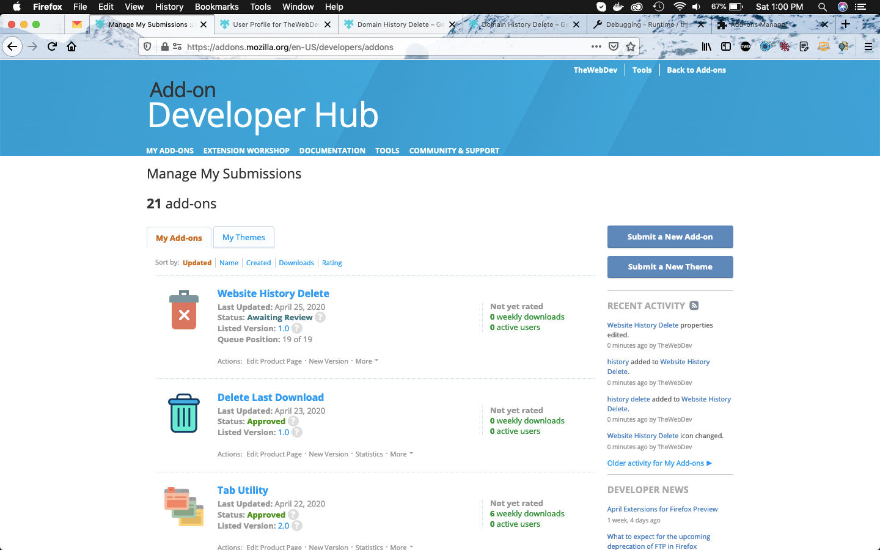Expand More actions for Website History Delete
This screenshot has height=550, width=880.
point(367,361)
